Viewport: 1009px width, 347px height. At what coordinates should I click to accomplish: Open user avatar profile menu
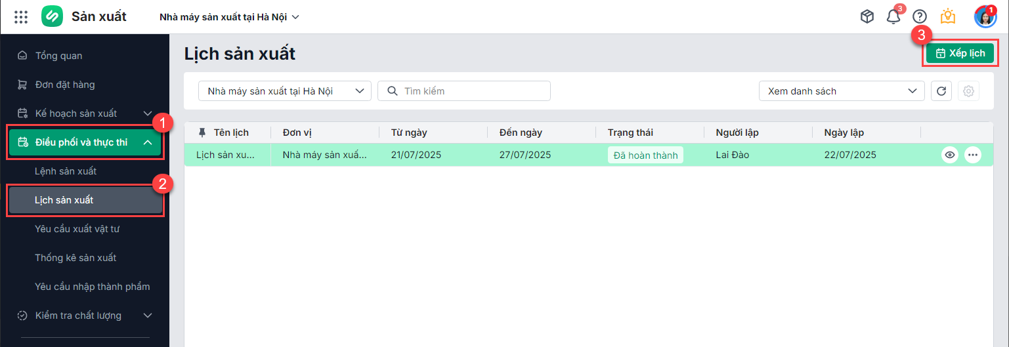click(985, 16)
